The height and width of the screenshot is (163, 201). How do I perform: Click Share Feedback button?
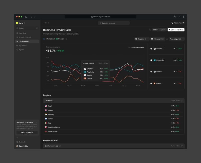[27, 133]
